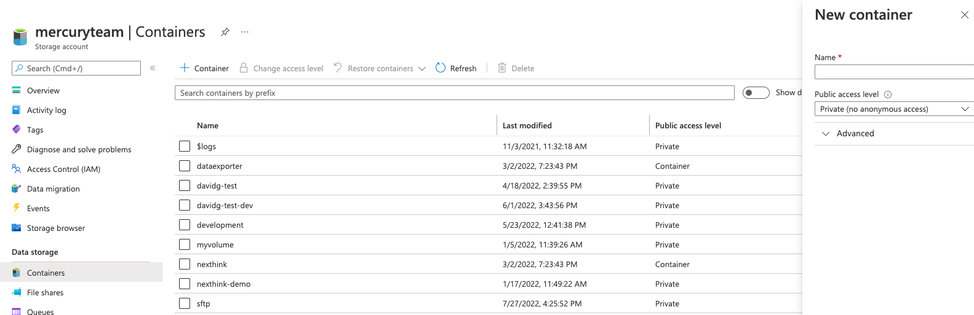Image resolution: width=974 pixels, height=315 pixels.
Task: Go to Storage browser
Action: pyautogui.click(x=55, y=228)
